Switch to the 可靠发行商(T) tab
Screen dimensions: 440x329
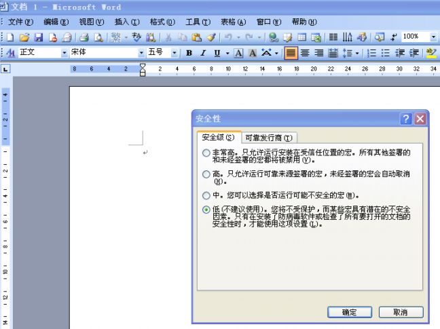tap(269, 138)
